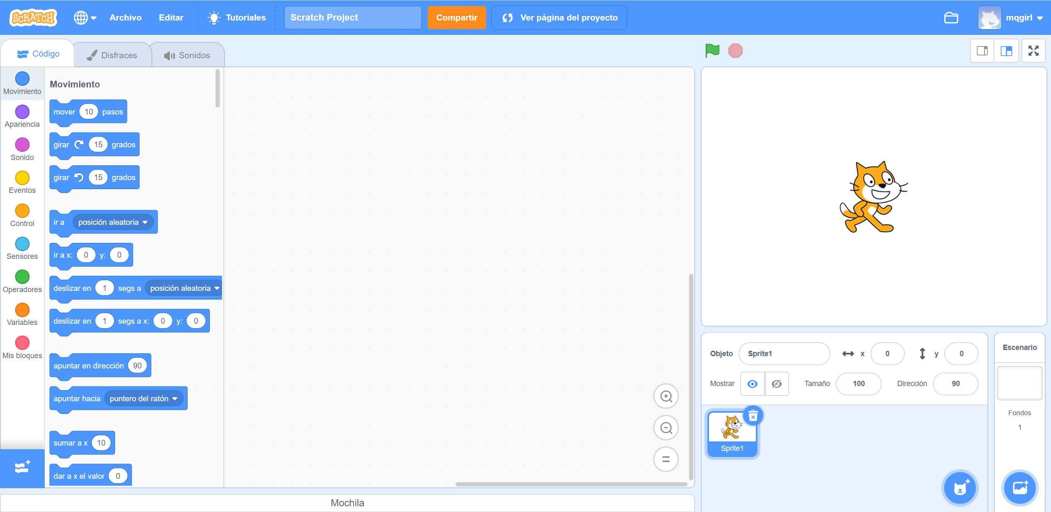Click the choose a sprite cat button

tap(959, 488)
